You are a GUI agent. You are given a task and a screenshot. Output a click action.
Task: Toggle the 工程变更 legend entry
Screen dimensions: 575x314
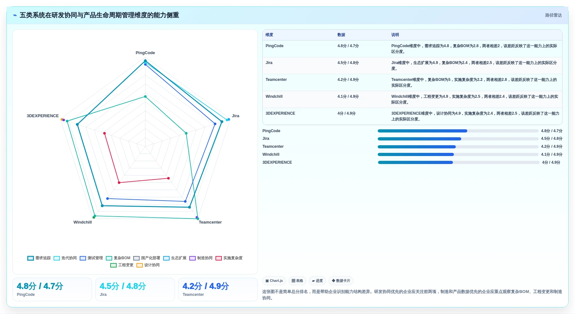122,265
